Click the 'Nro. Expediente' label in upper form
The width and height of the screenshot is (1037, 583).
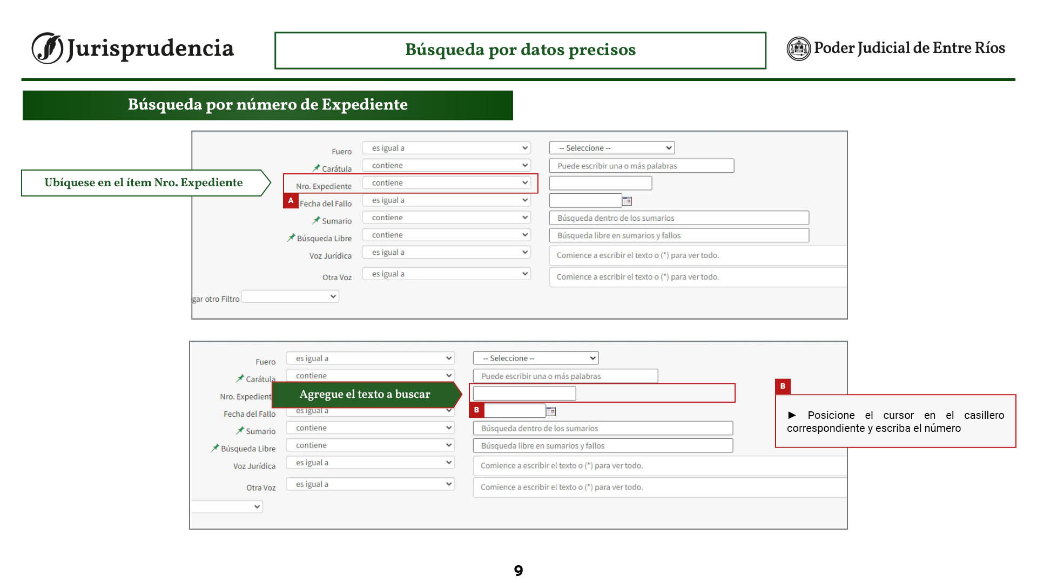(x=324, y=186)
